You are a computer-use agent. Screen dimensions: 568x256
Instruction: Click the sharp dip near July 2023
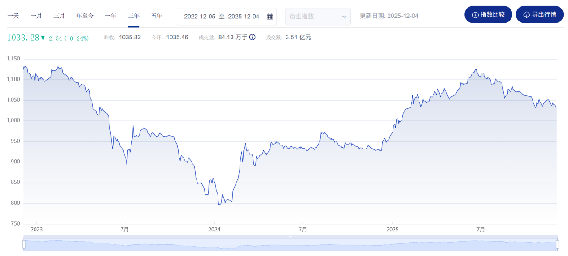tap(127, 165)
